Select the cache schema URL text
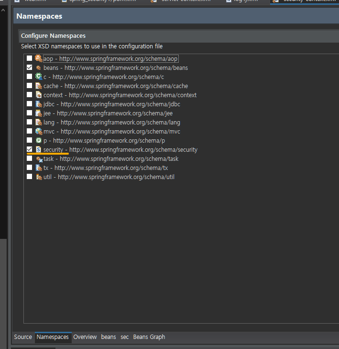 126,86
